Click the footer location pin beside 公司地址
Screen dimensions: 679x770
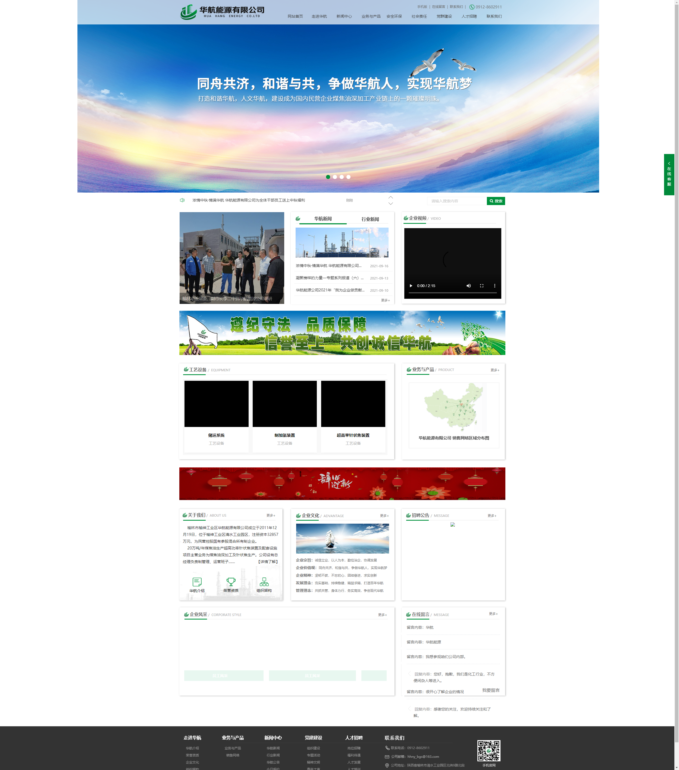tap(387, 765)
